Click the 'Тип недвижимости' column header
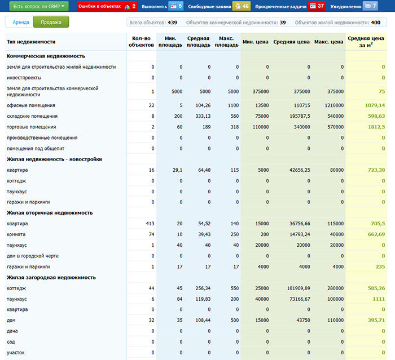The height and width of the screenshot is (360, 395). pyautogui.click(x=31, y=42)
